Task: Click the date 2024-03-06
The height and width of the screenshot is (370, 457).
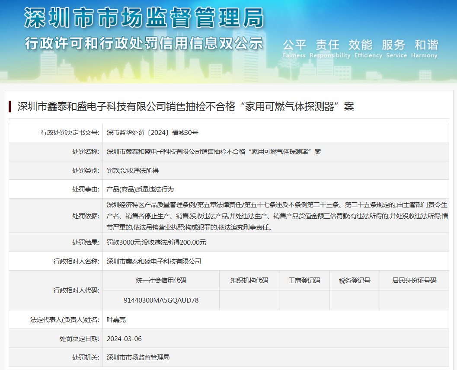Action: coord(124,338)
